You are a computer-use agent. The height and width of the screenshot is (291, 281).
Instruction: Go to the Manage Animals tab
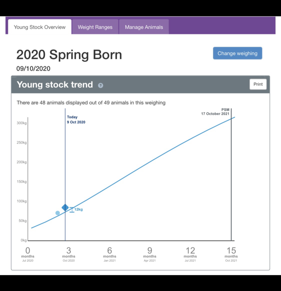click(144, 27)
